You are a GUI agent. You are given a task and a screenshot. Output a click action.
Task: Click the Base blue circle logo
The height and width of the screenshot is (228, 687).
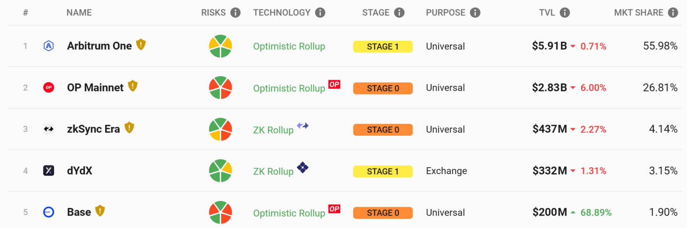[49, 212]
